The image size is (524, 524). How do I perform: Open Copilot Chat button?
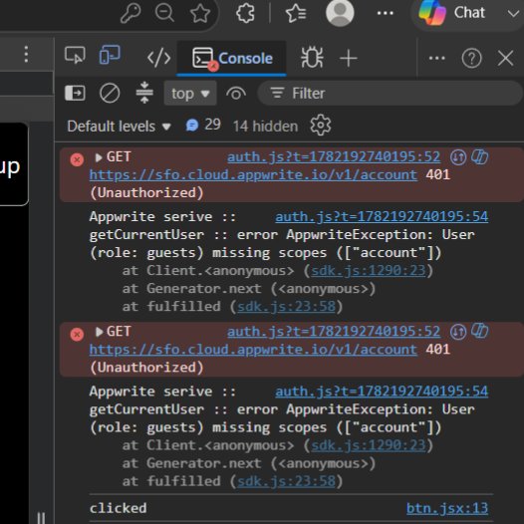click(452, 13)
